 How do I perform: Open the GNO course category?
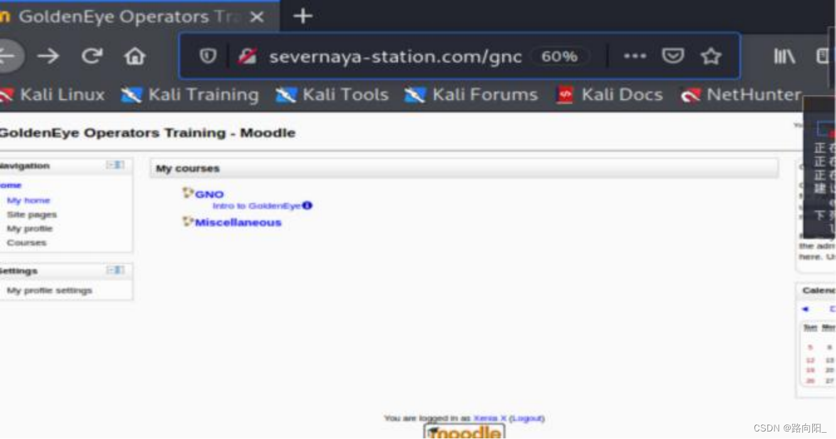pos(209,194)
